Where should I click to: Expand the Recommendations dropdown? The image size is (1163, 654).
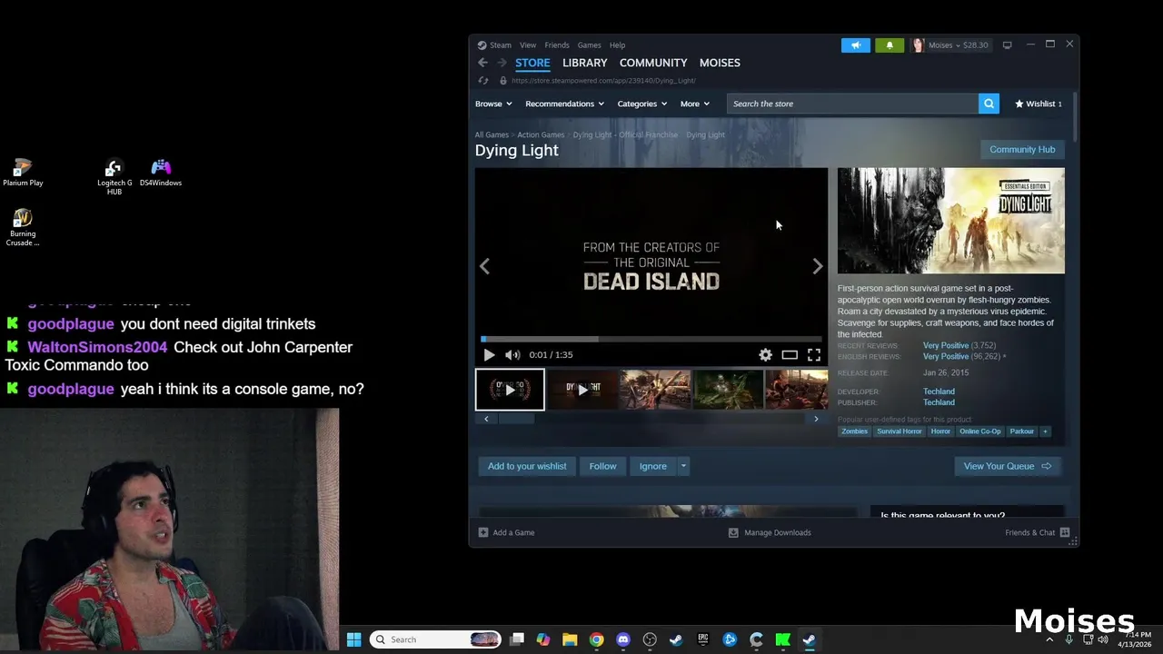tap(564, 104)
